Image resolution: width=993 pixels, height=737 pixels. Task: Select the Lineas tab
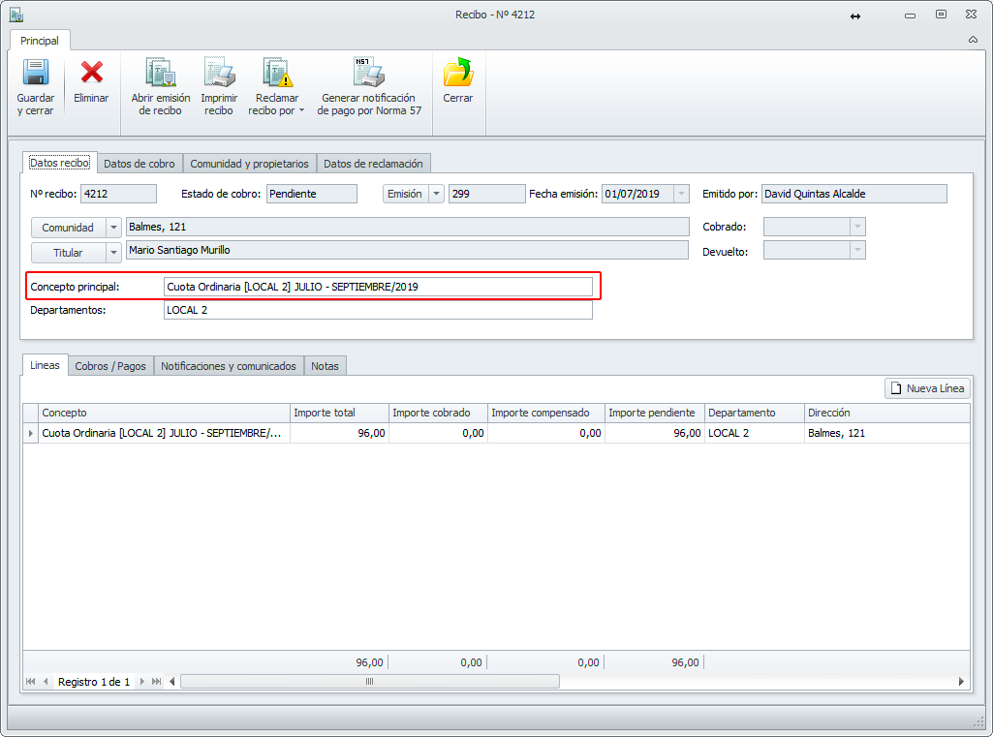pos(45,365)
